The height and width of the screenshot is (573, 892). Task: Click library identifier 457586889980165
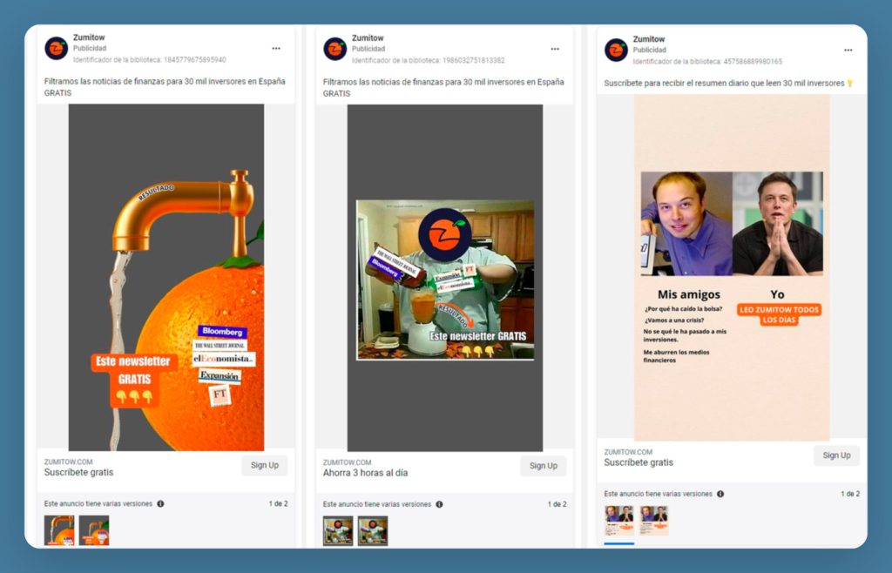(x=707, y=61)
